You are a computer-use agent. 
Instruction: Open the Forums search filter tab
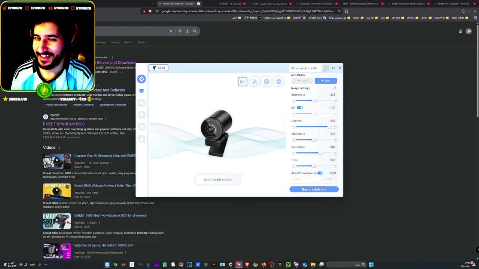click(115, 42)
